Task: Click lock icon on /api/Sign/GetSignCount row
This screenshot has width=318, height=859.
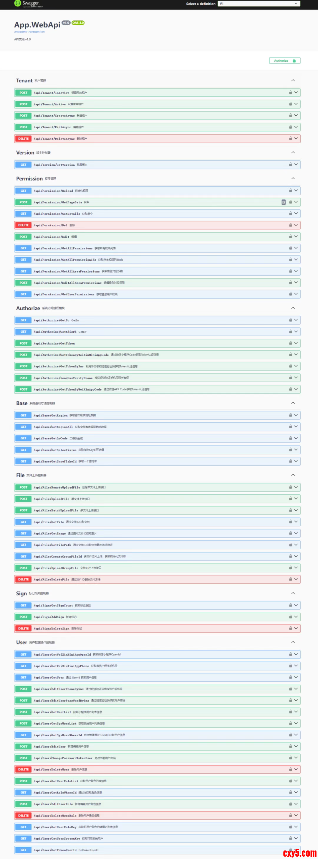Action: pos(290,605)
